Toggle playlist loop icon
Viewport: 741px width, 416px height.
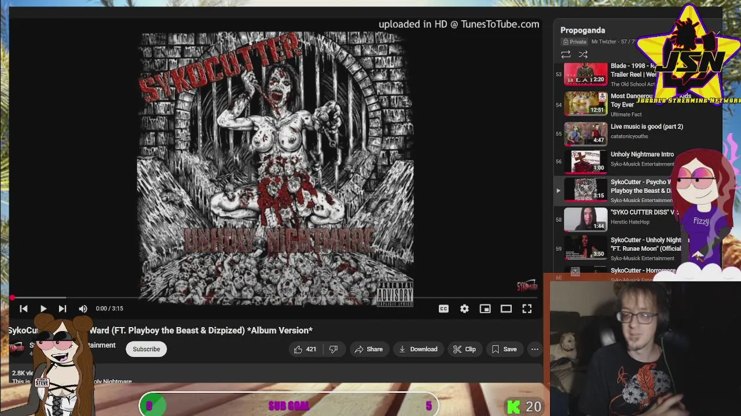(566, 54)
